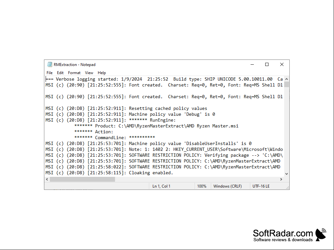Click 'Ln 1, Col 1' in the status bar
This screenshot has width=334, height=250.
161,186
